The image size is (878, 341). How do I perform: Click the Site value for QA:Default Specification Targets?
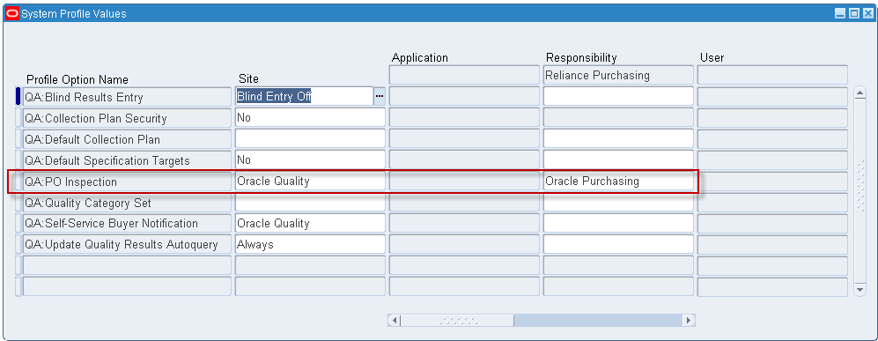(310, 160)
